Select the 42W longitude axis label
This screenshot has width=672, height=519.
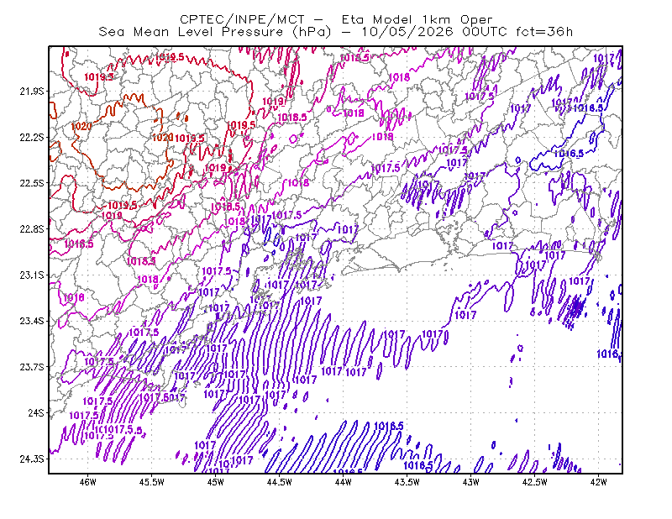[598, 482]
